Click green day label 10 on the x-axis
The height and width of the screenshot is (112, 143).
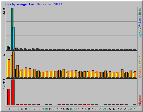click(46, 109)
